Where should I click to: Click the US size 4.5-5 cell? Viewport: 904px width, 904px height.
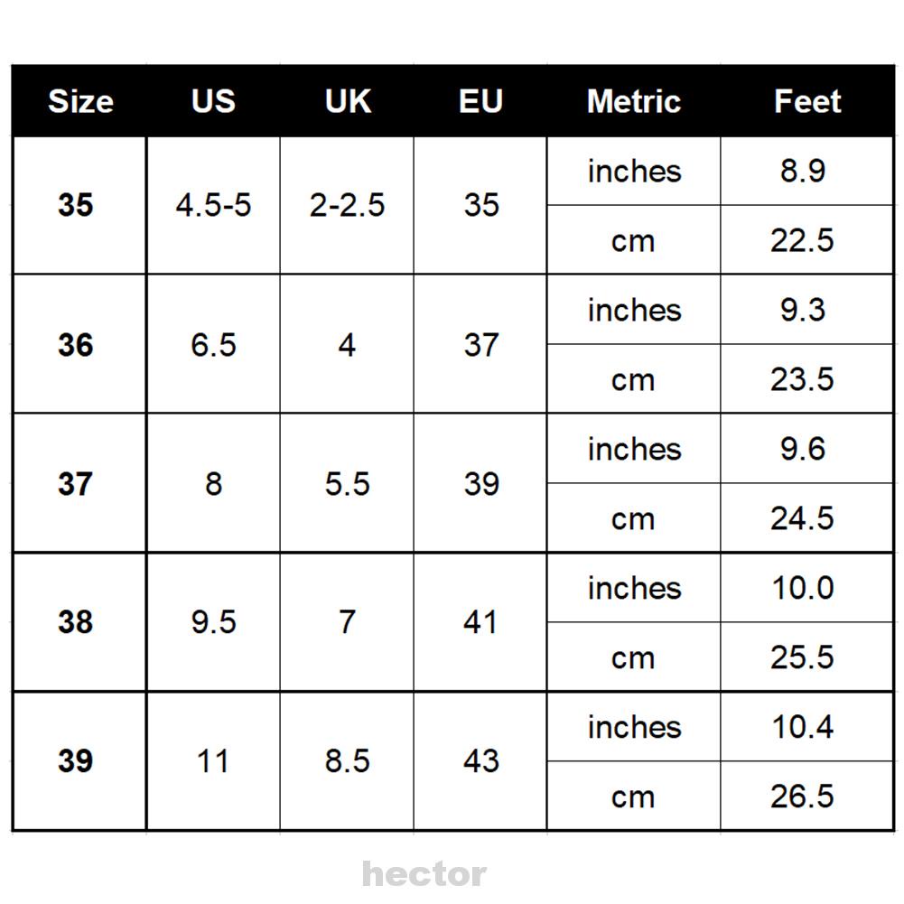coord(213,206)
